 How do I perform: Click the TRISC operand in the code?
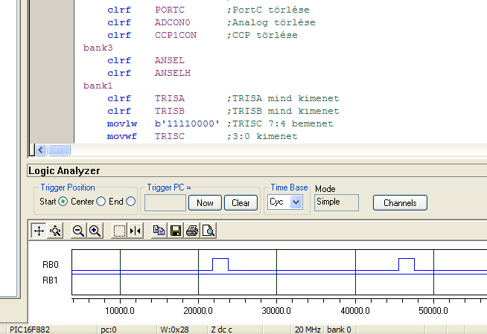coord(170,136)
